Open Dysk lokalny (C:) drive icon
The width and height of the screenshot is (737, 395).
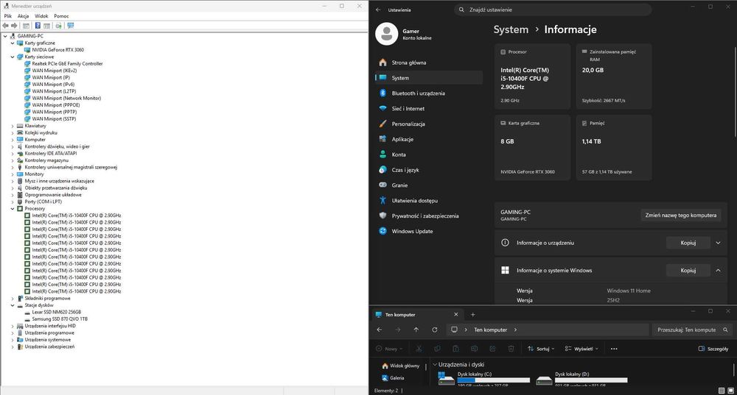446,379
